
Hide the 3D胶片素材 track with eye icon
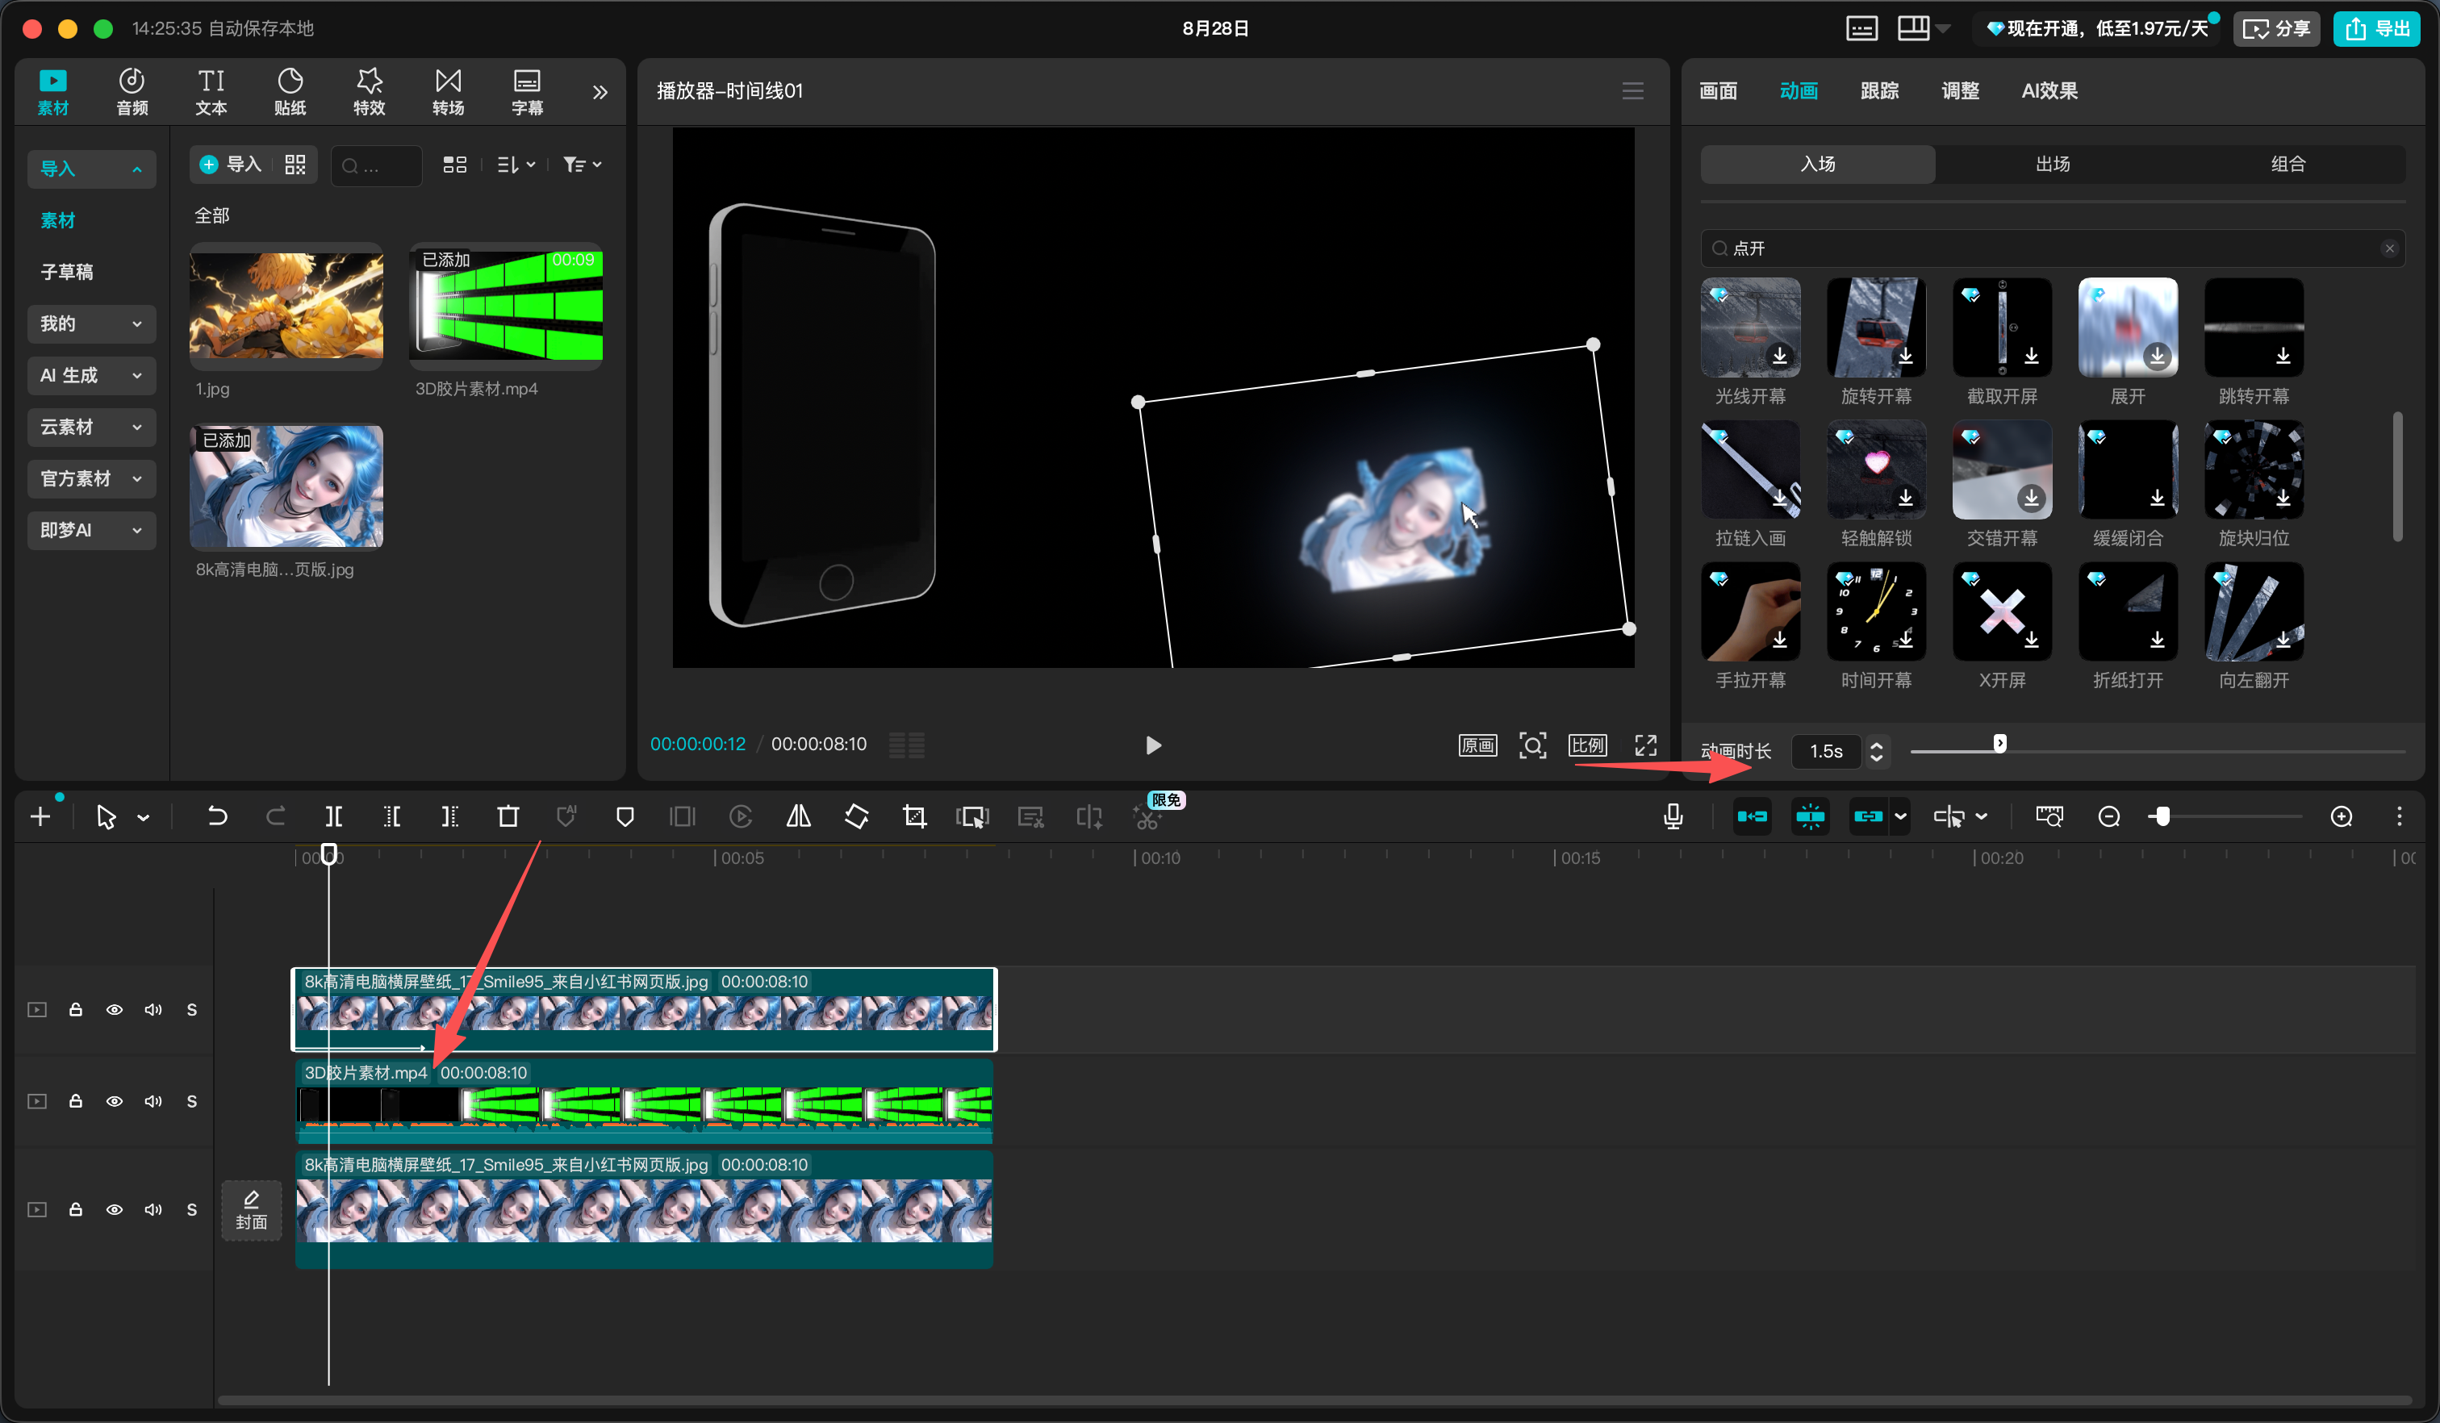pyautogui.click(x=115, y=1100)
